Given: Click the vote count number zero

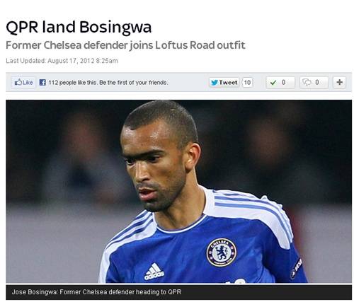Looking at the screenshot, I should pyautogui.click(x=283, y=82).
